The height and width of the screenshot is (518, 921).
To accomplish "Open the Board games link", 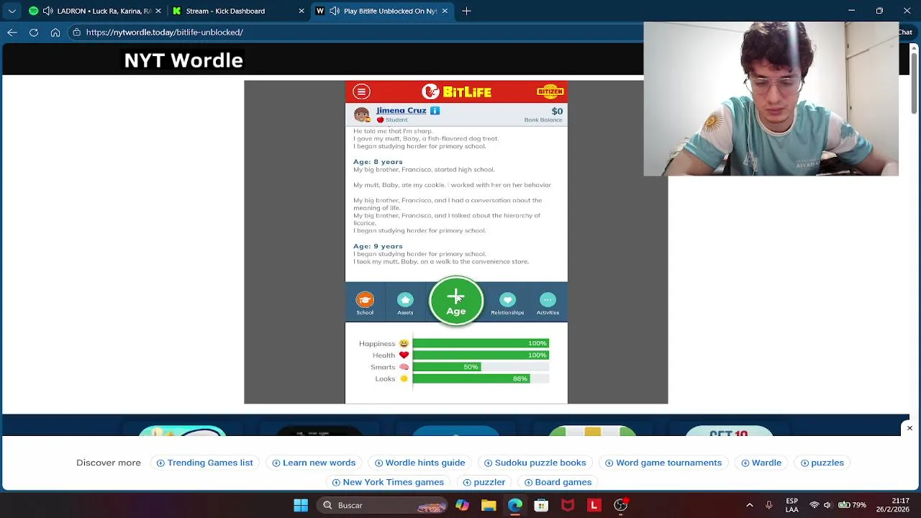I will 558,482.
